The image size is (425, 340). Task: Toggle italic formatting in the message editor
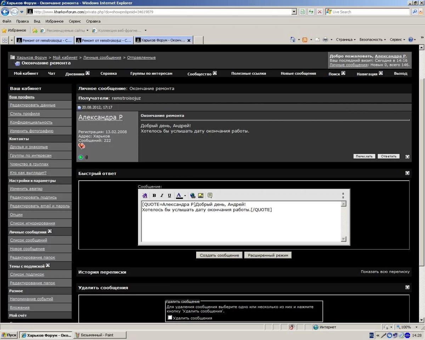[x=162, y=195]
